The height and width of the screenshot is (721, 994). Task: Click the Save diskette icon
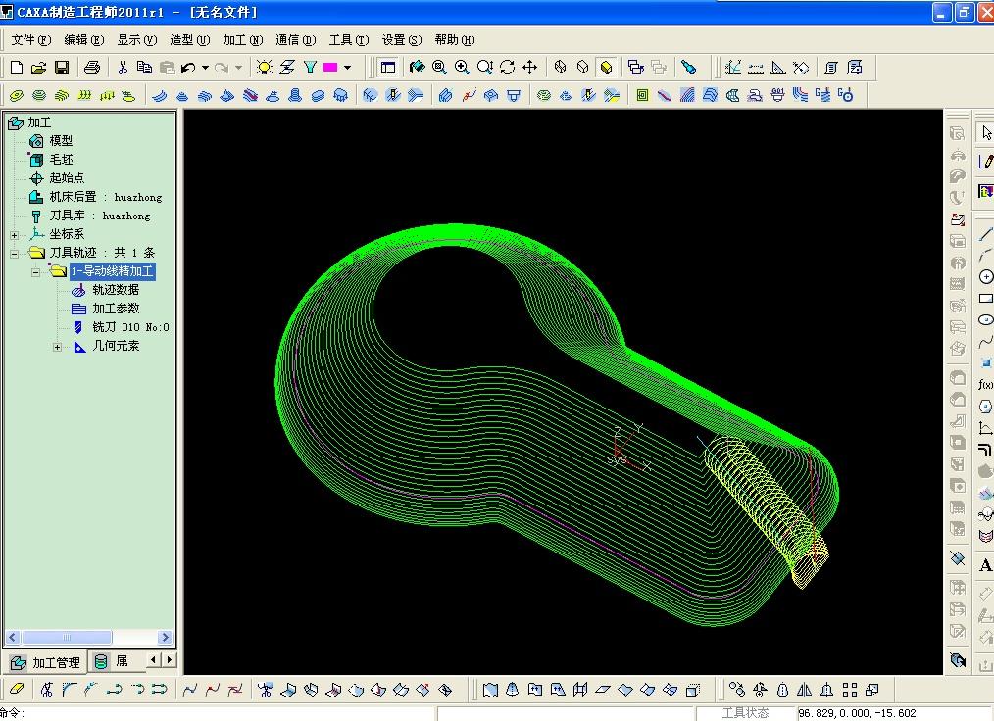[x=61, y=68]
